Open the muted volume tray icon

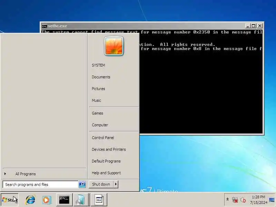click(243, 200)
